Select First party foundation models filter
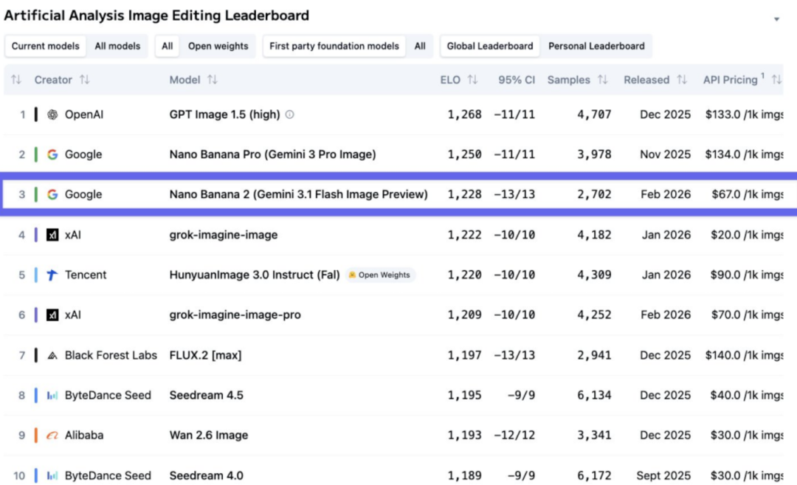797x485 pixels. (x=334, y=46)
